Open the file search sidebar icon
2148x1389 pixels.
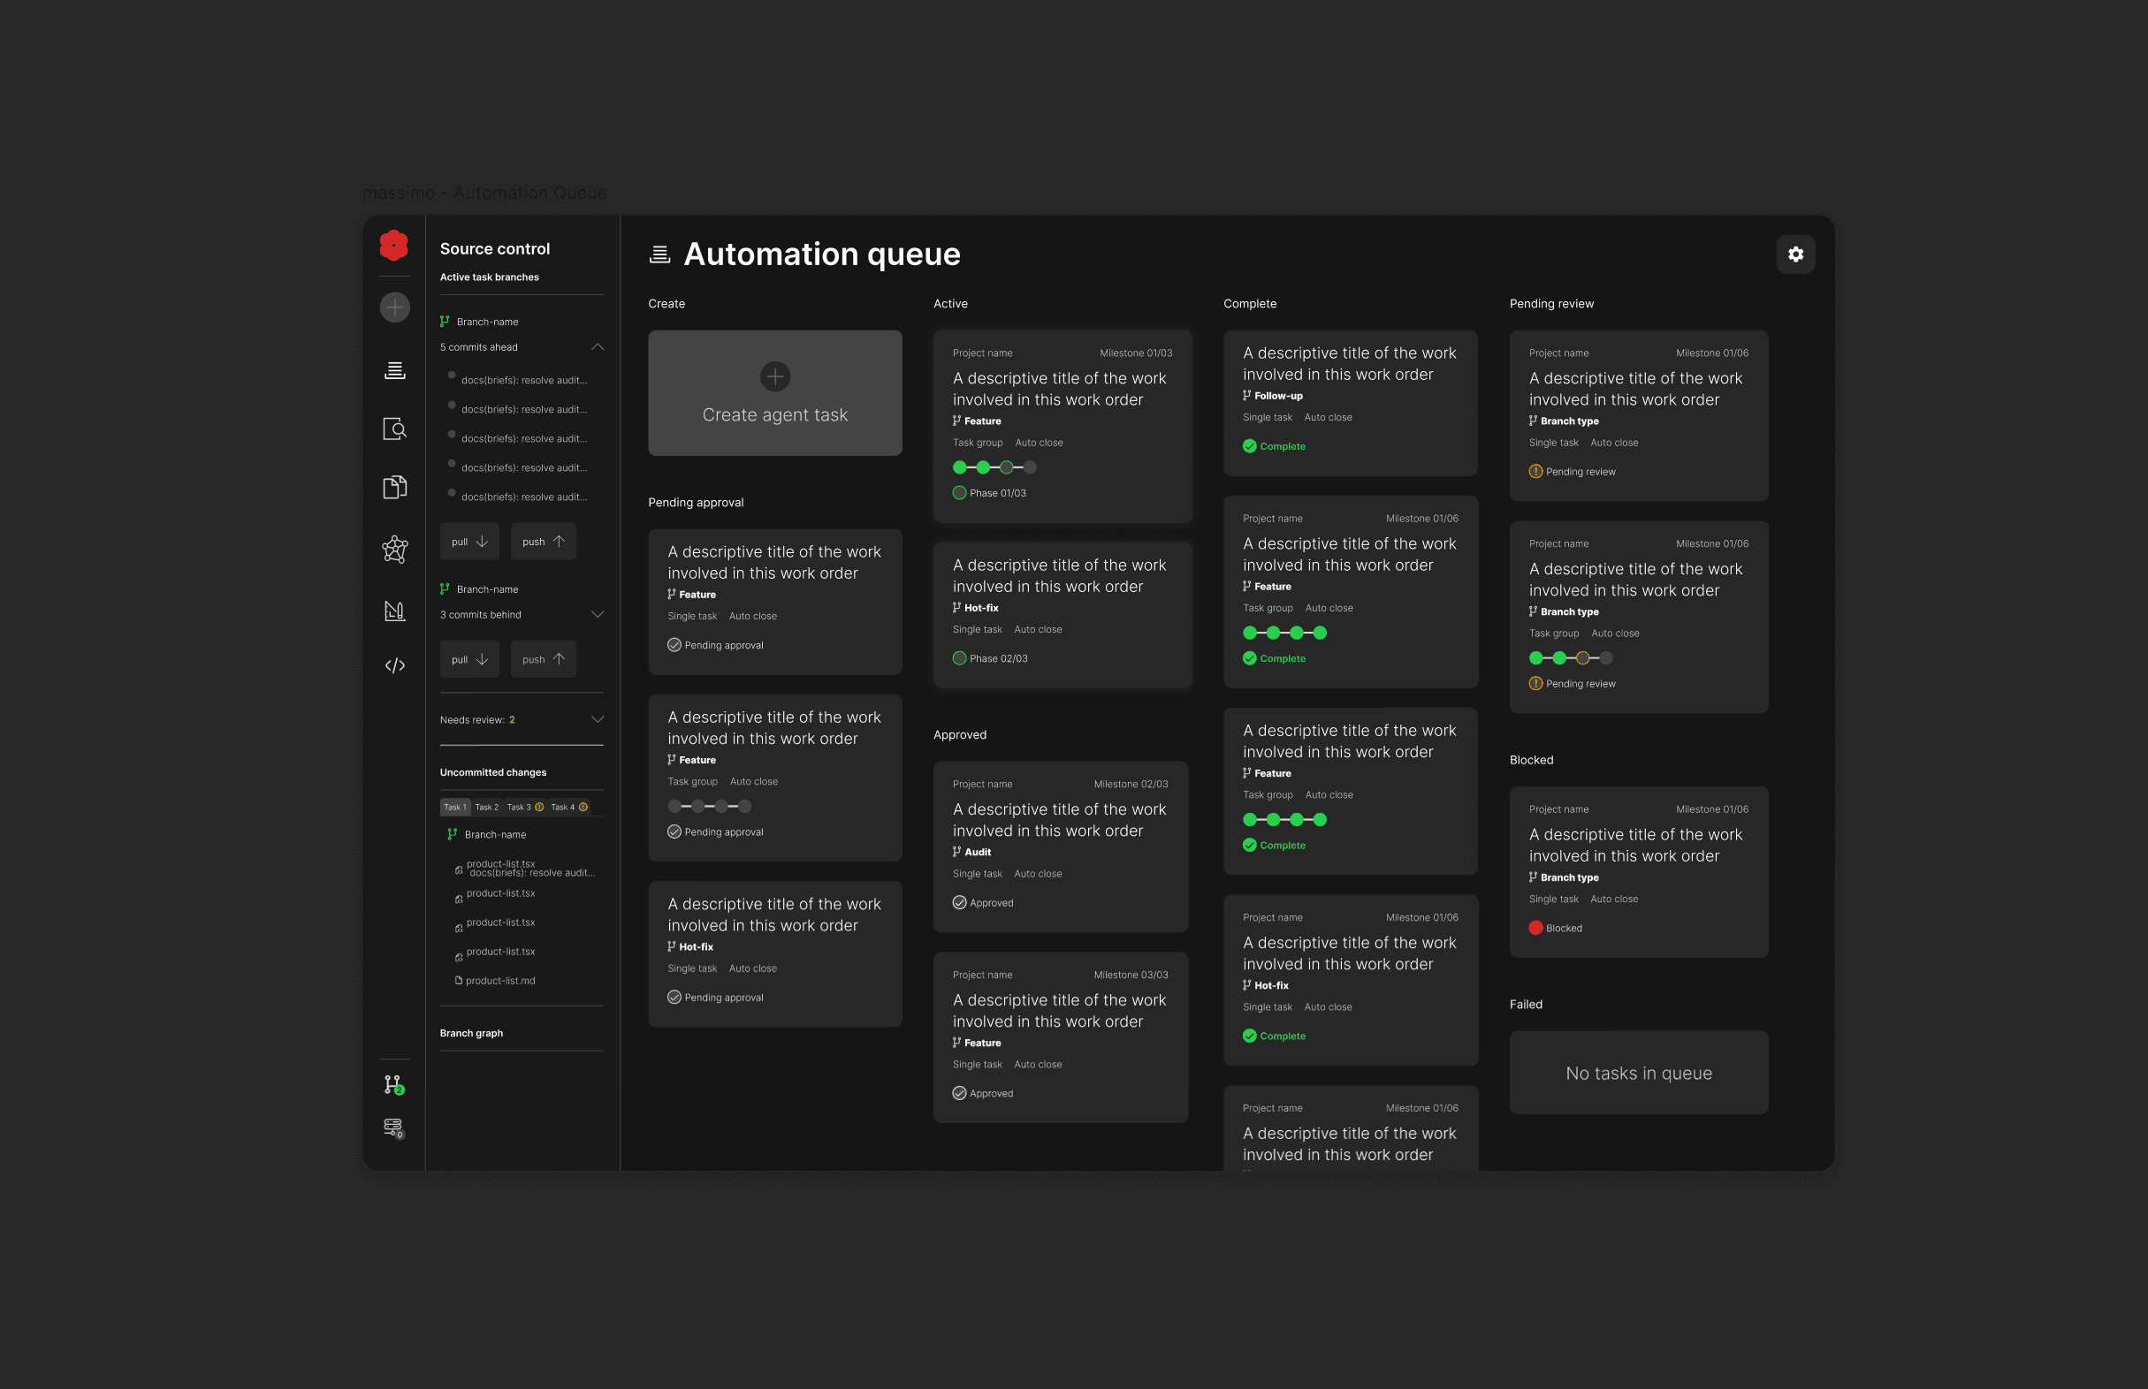click(394, 429)
